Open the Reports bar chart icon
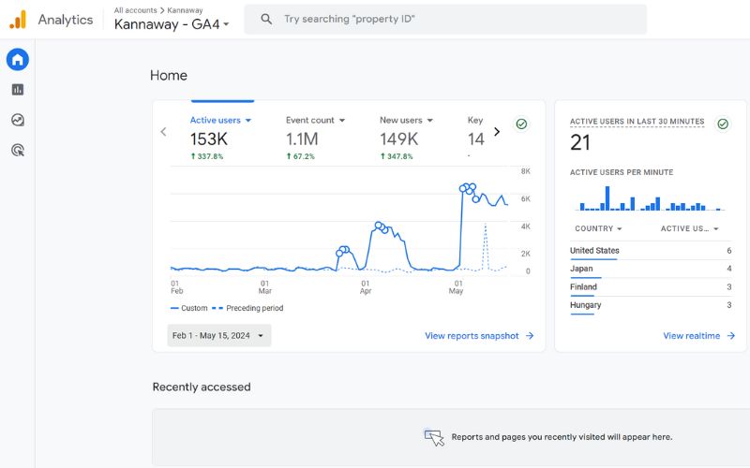The image size is (750, 468). [x=18, y=90]
